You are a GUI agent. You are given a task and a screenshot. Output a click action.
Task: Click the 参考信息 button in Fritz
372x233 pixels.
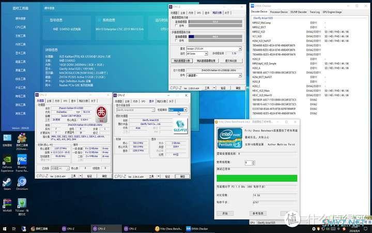click(258, 213)
